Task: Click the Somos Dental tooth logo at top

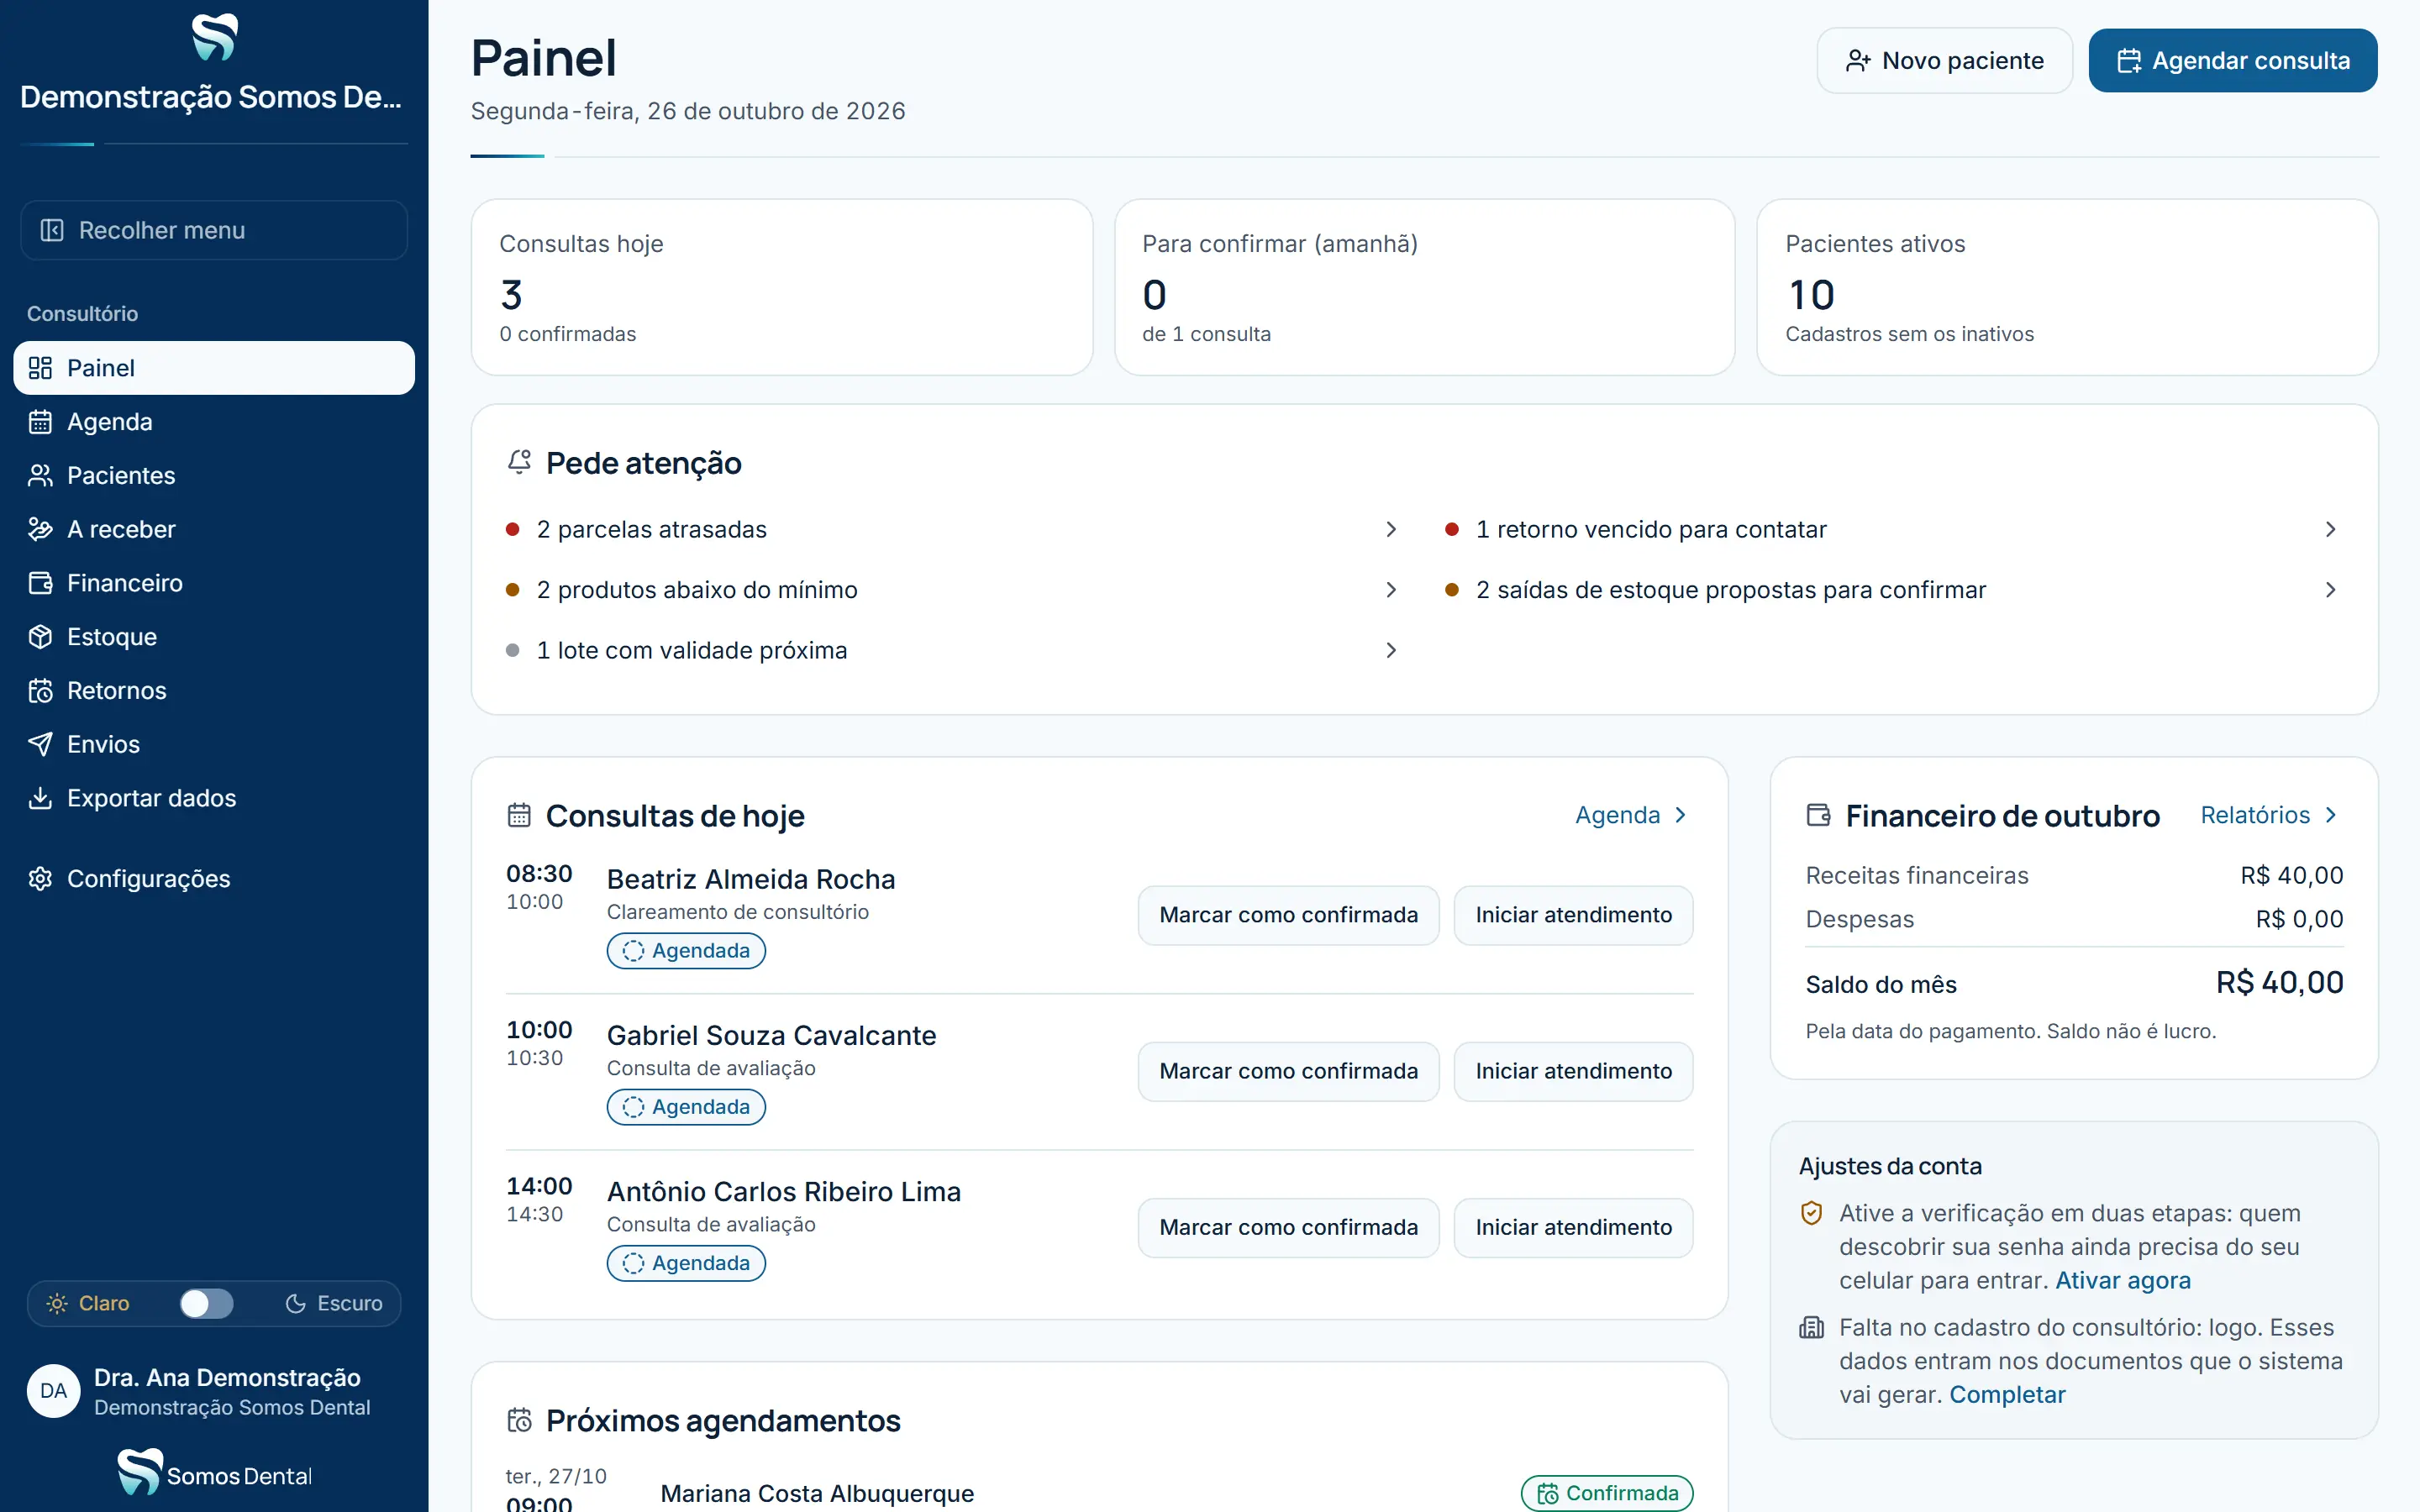Action: click(x=214, y=37)
